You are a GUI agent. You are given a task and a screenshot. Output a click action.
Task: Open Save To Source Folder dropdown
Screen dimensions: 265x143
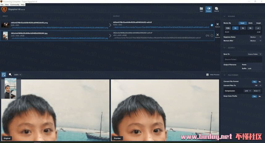[x=254, y=54]
